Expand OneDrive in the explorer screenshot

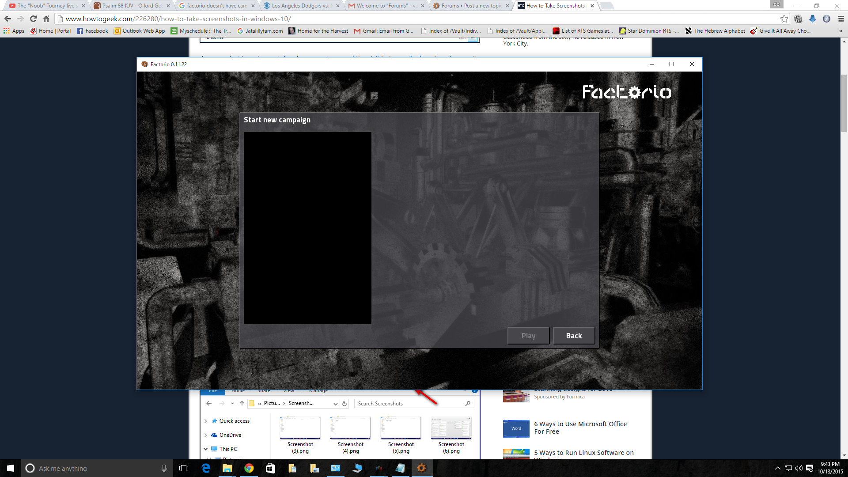pos(206,435)
